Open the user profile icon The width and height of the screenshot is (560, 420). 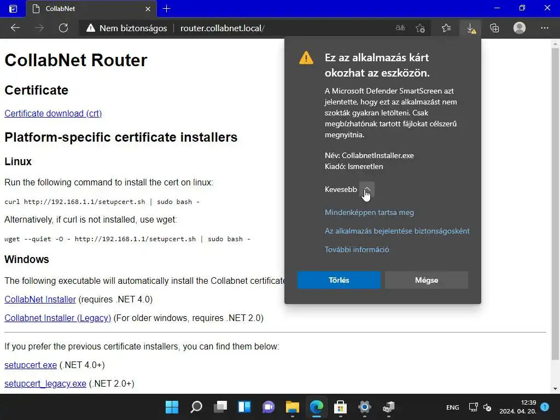(520, 28)
